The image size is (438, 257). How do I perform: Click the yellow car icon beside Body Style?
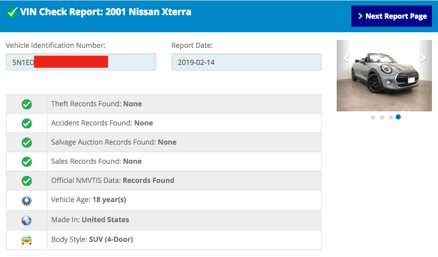point(27,240)
